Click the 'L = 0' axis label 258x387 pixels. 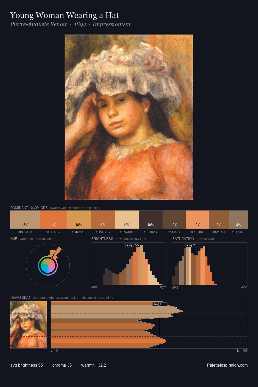click(54, 350)
